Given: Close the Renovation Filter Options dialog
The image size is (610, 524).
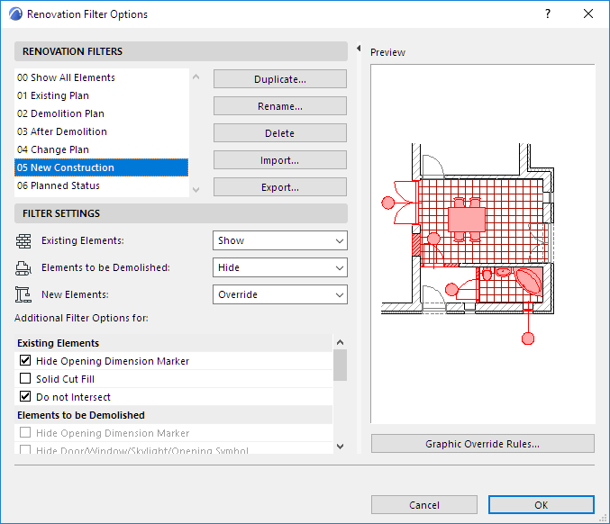Looking at the screenshot, I should (588, 14).
